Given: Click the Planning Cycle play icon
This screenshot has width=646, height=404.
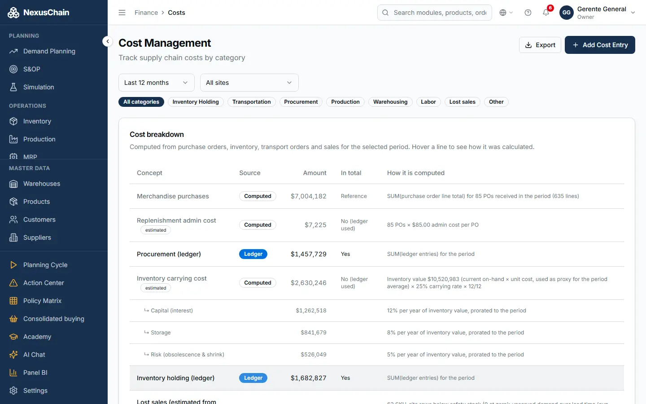Looking at the screenshot, I should click(x=13, y=265).
